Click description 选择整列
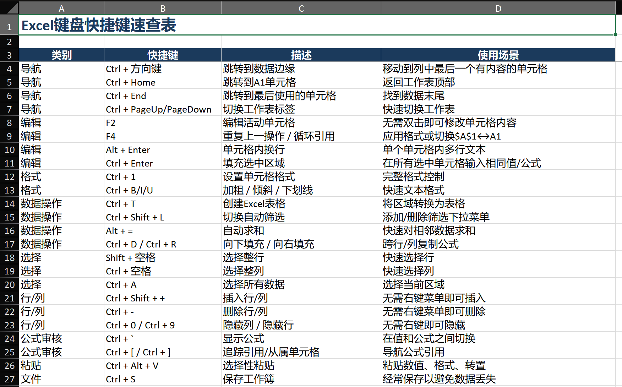 click(x=301, y=271)
